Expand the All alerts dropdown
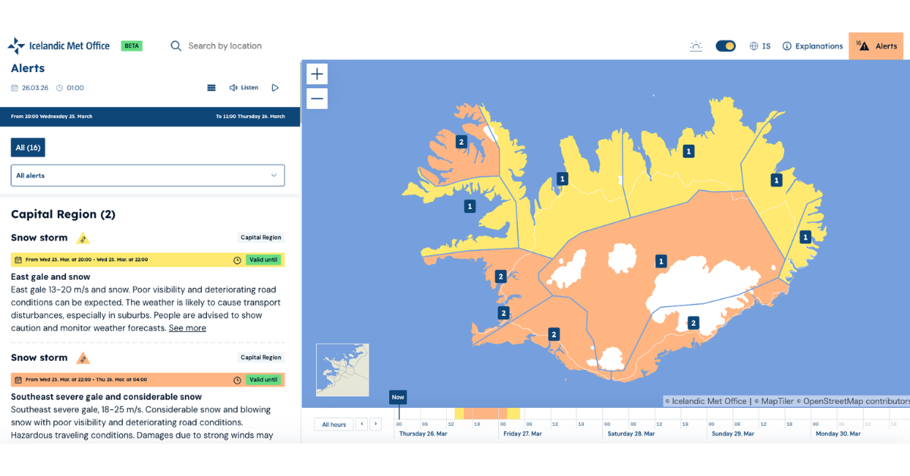Image resolution: width=910 pixels, height=476 pixels. point(148,176)
